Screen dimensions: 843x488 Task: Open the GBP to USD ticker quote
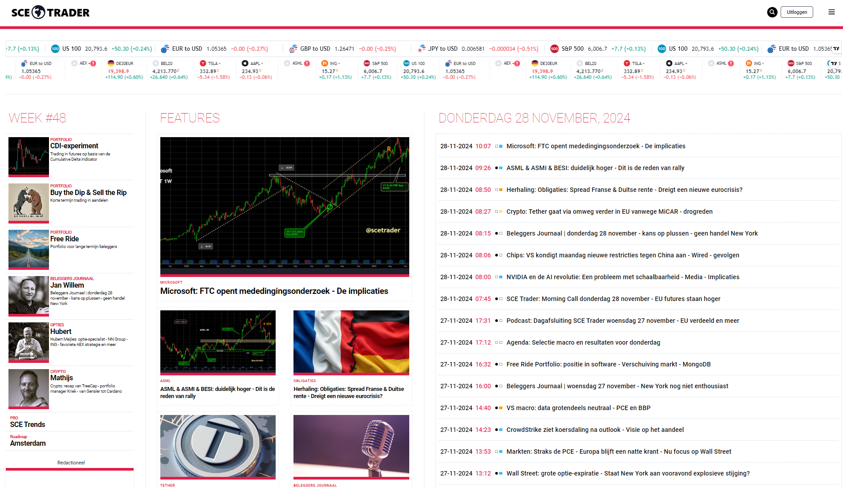coord(342,49)
